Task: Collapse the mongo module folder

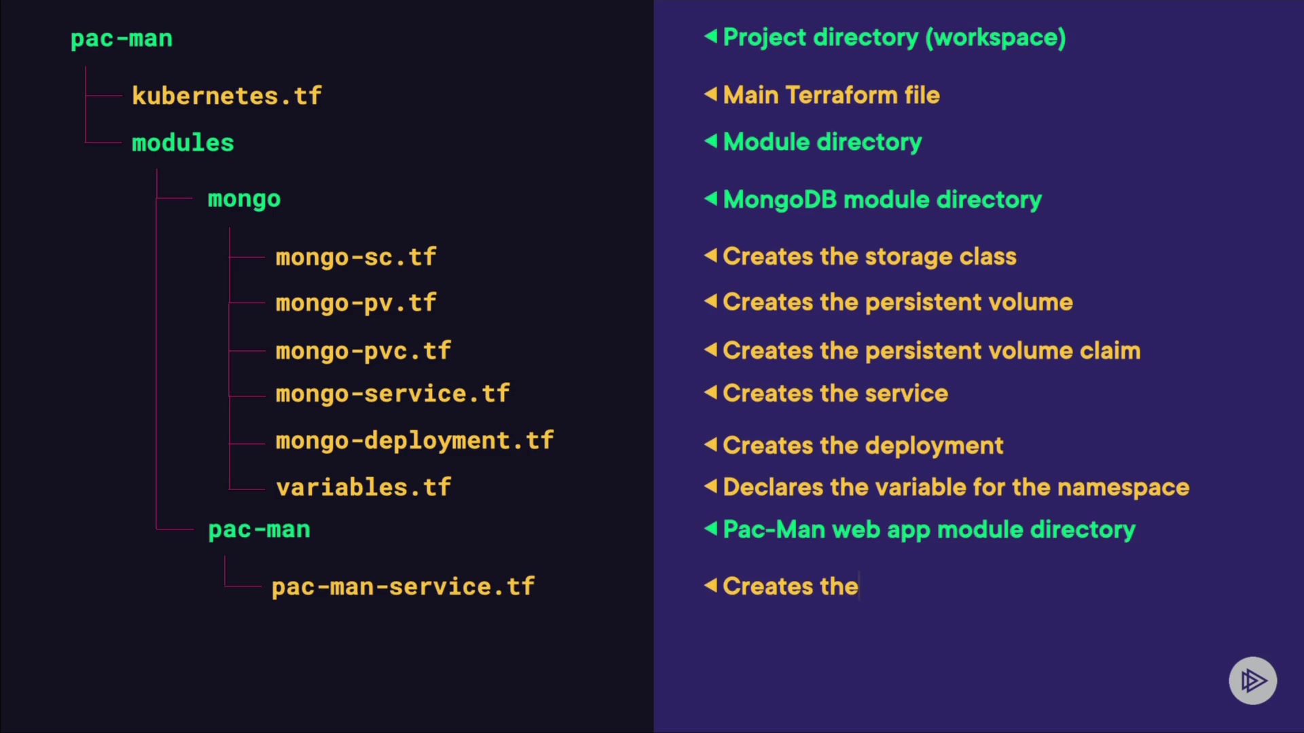Action: [x=244, y=199]
